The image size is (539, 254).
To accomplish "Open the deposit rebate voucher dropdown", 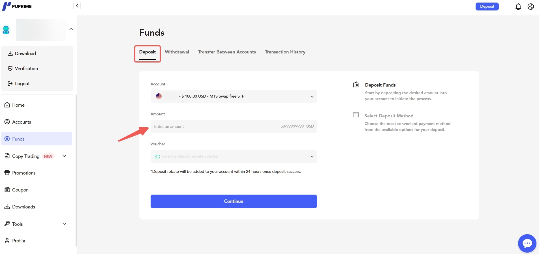I will [234, 156].
